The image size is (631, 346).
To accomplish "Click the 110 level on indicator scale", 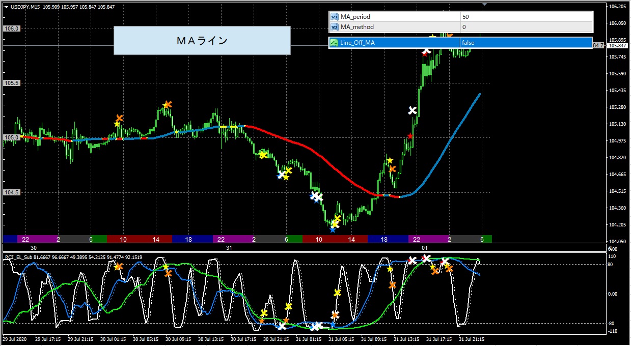I will point(613,257).
